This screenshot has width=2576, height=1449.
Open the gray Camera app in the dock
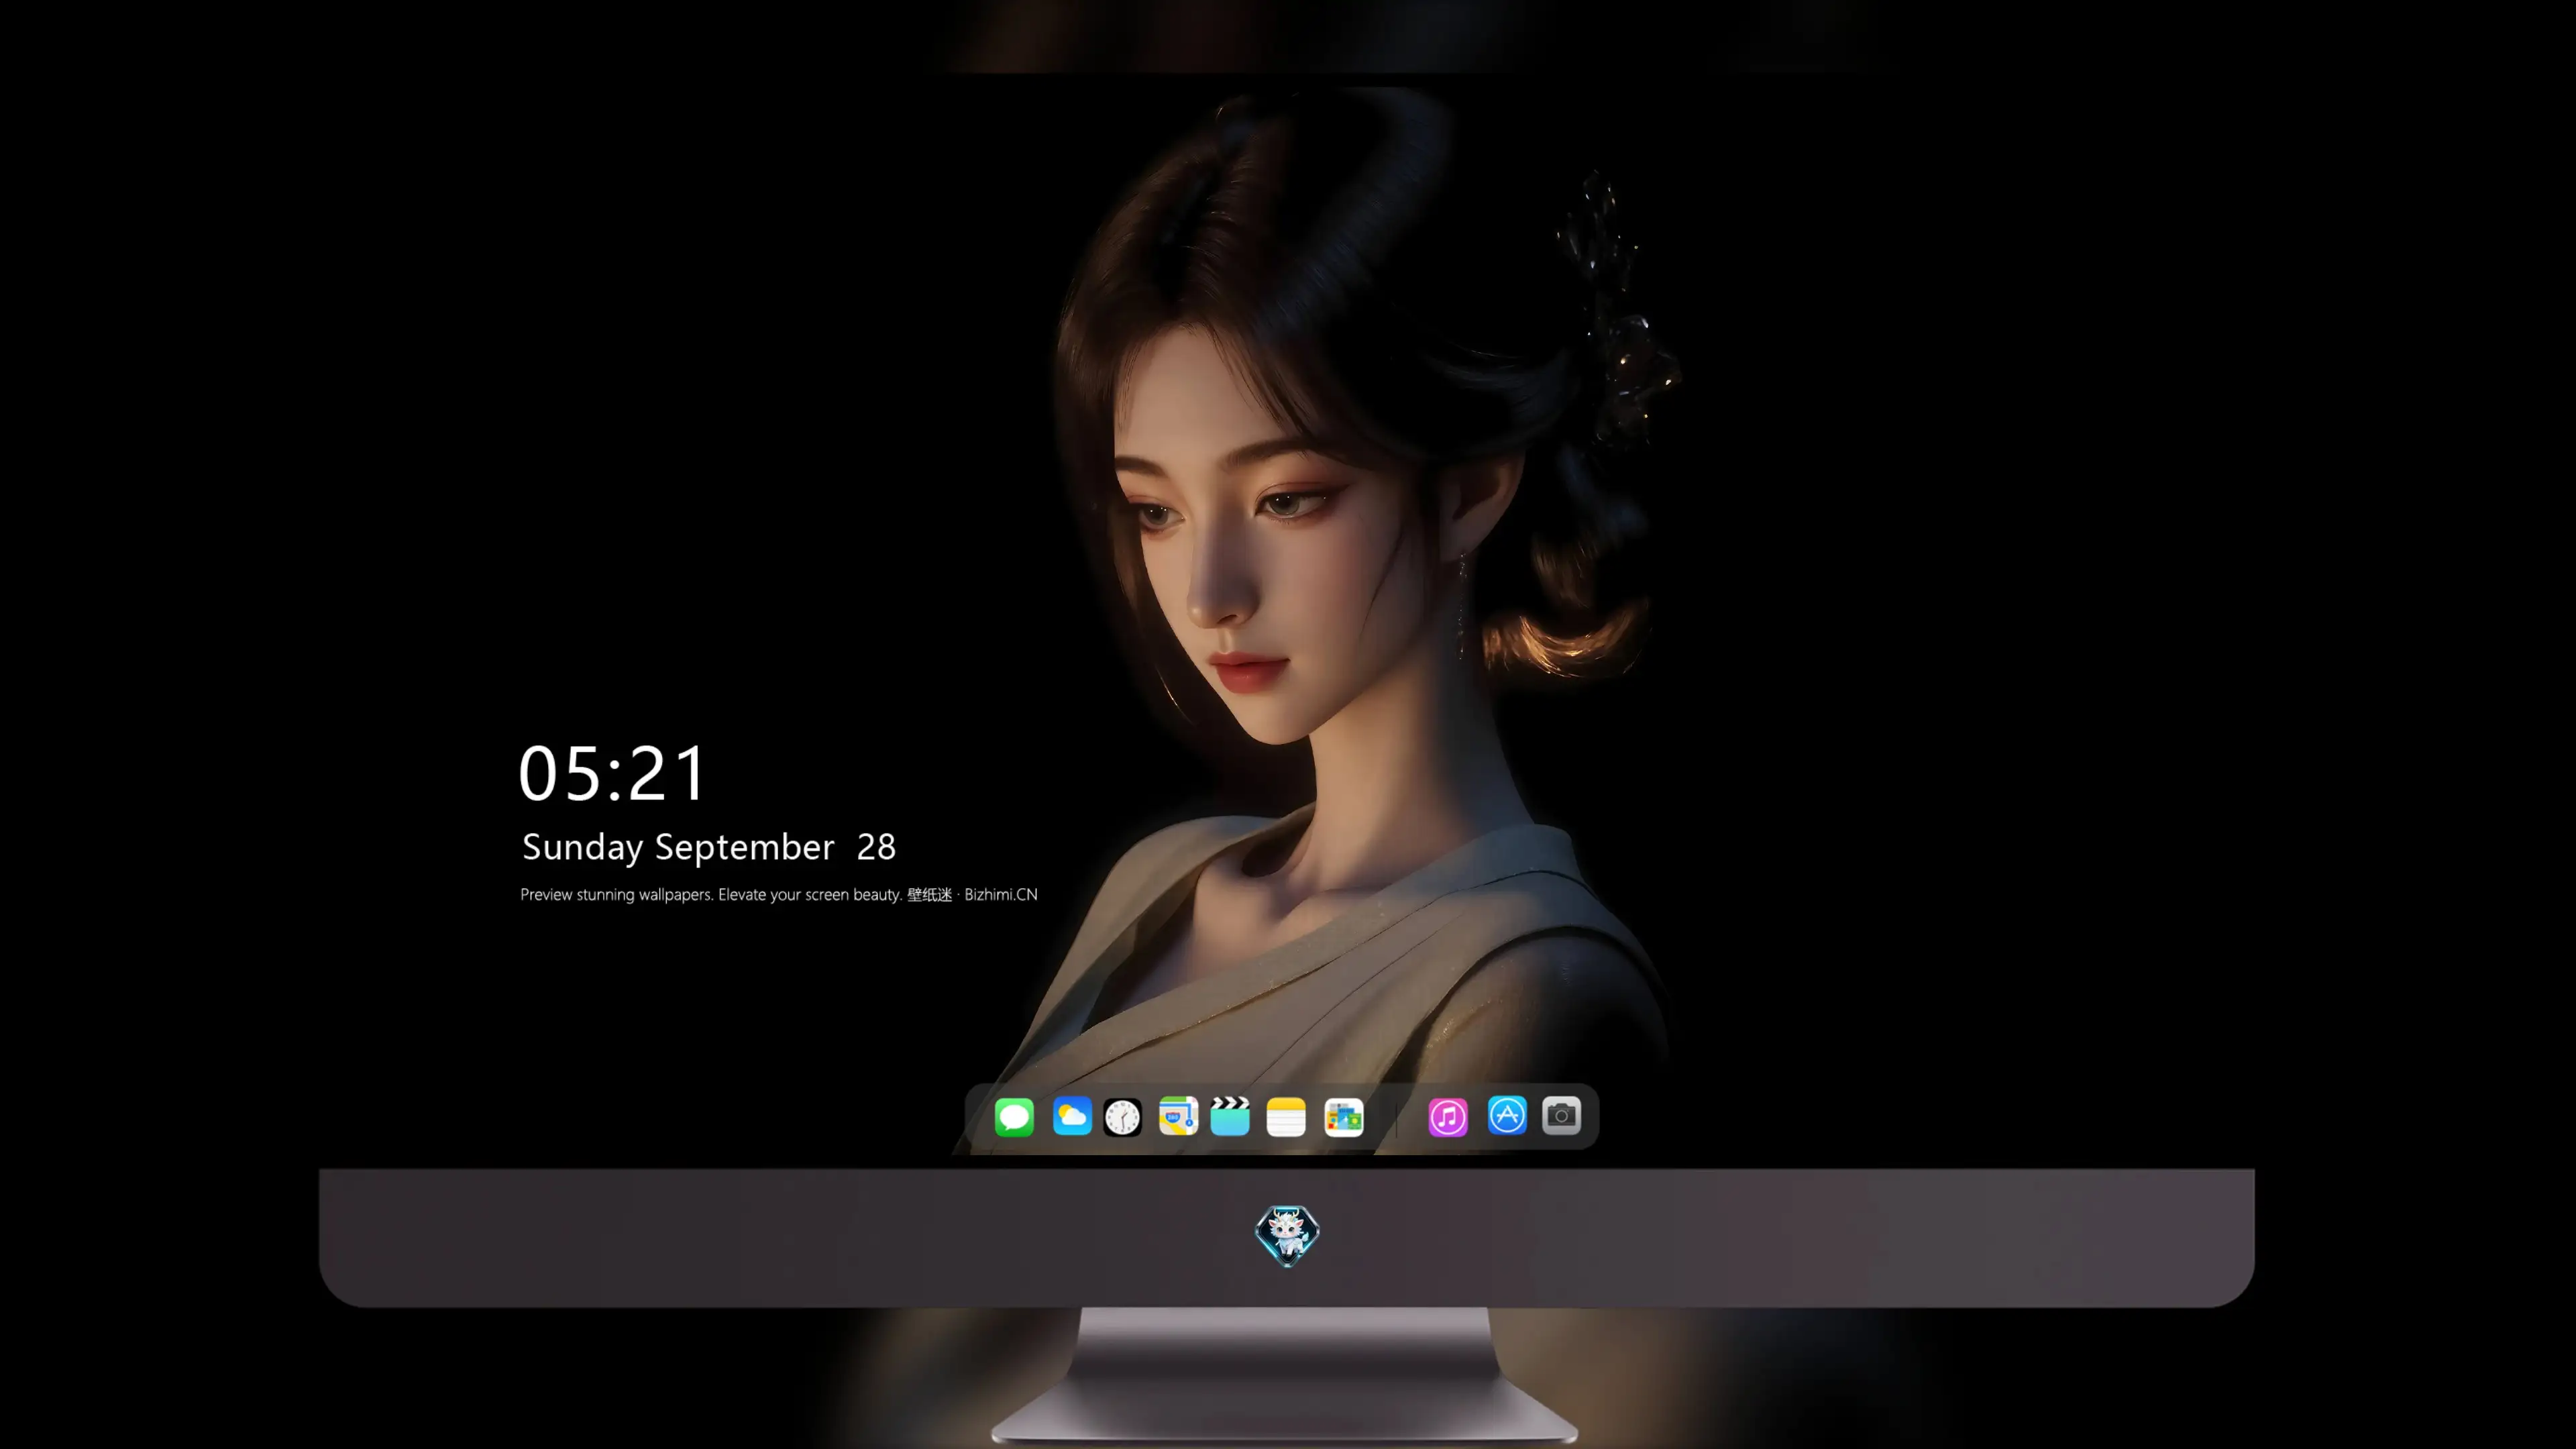point(1561,1115)
